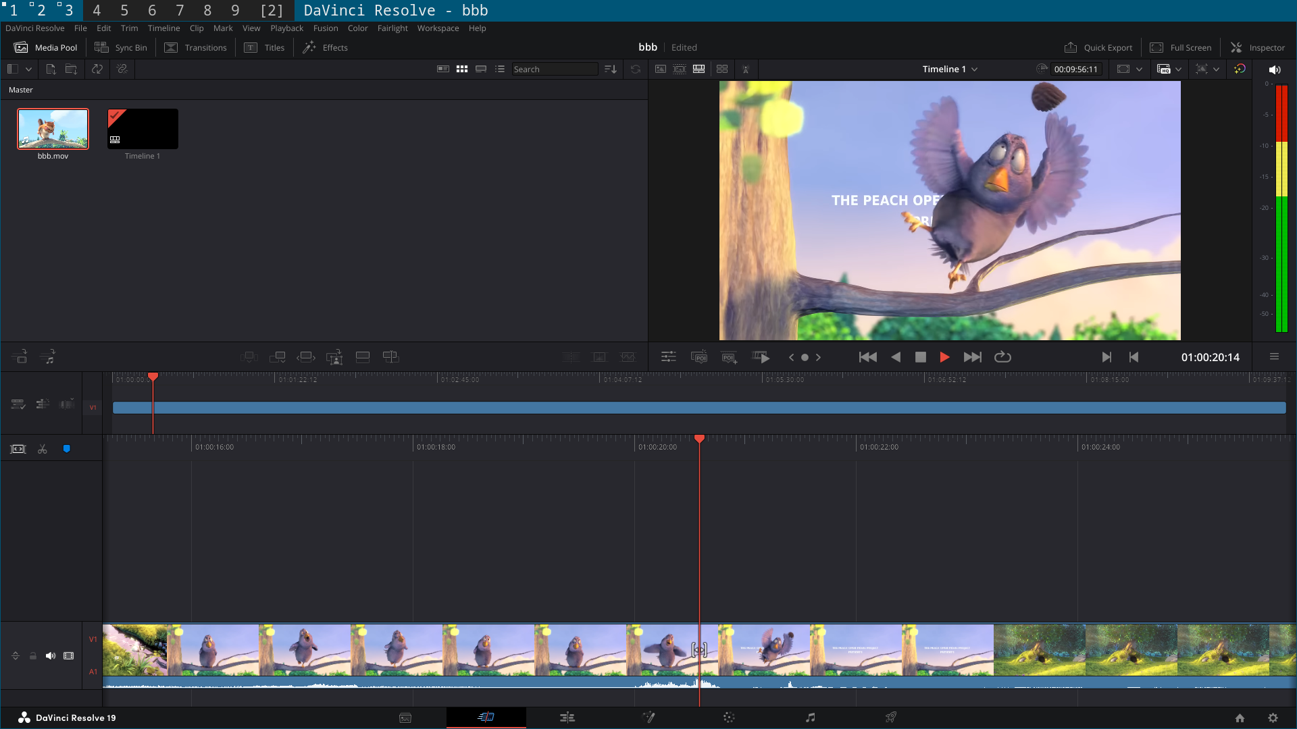Click import media folder icon
The height and width of the screenshot is (729, 1297).
[x=71, y=69]
